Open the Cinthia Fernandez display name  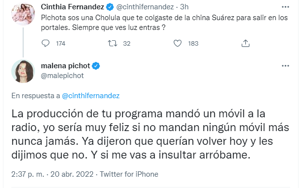coord(72,7)
